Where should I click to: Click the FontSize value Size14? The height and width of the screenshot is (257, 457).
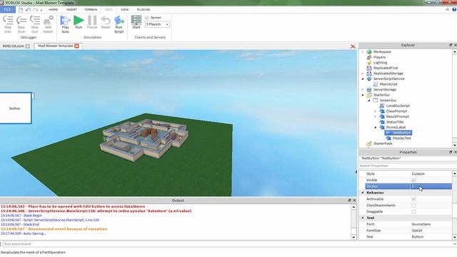pos(417,231)
